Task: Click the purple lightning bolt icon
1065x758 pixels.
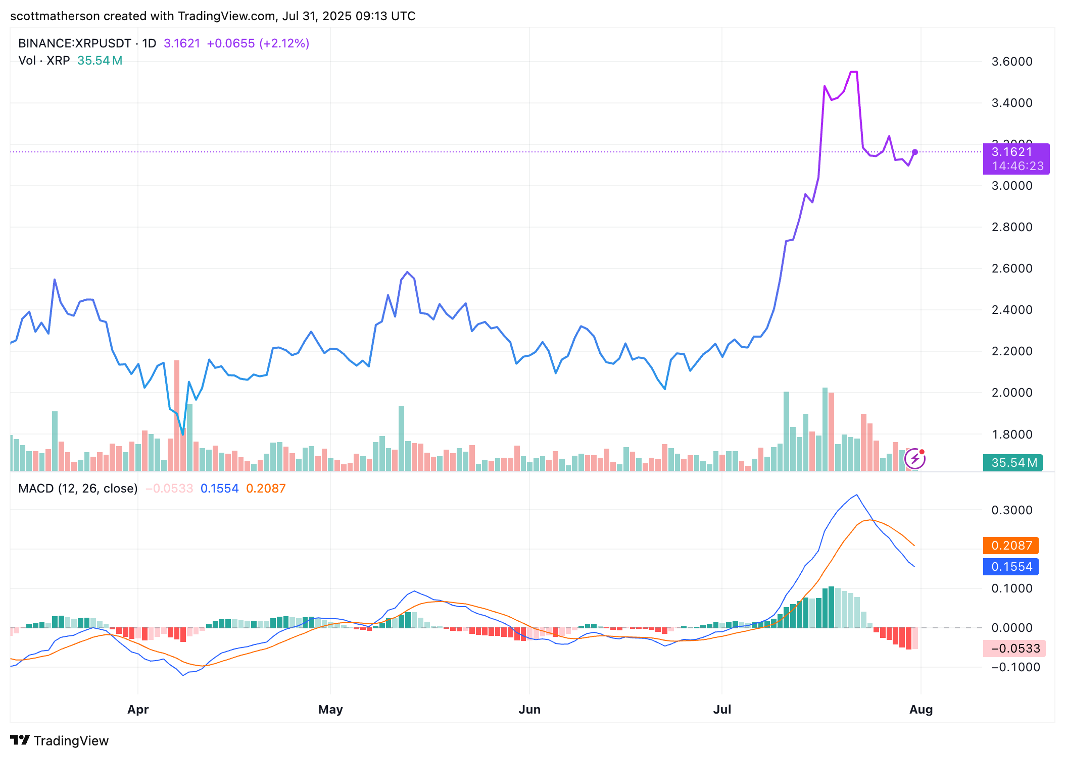Action: 914,459
